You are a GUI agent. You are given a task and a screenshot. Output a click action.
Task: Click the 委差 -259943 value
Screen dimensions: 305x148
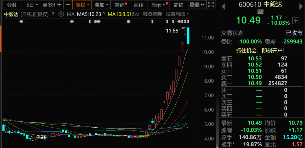coord(292,42)
